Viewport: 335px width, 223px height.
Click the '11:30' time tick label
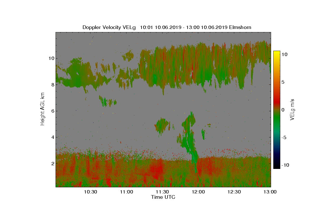click(x=162, y=192)
